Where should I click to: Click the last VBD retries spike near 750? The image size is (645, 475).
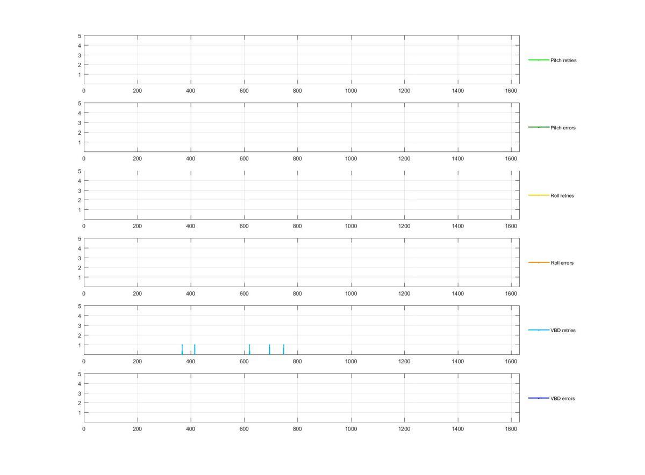tap(283, 349)
